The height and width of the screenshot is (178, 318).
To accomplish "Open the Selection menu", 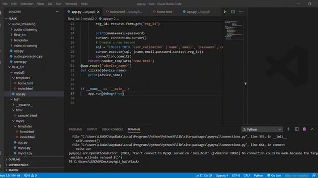I will [27, 4].
